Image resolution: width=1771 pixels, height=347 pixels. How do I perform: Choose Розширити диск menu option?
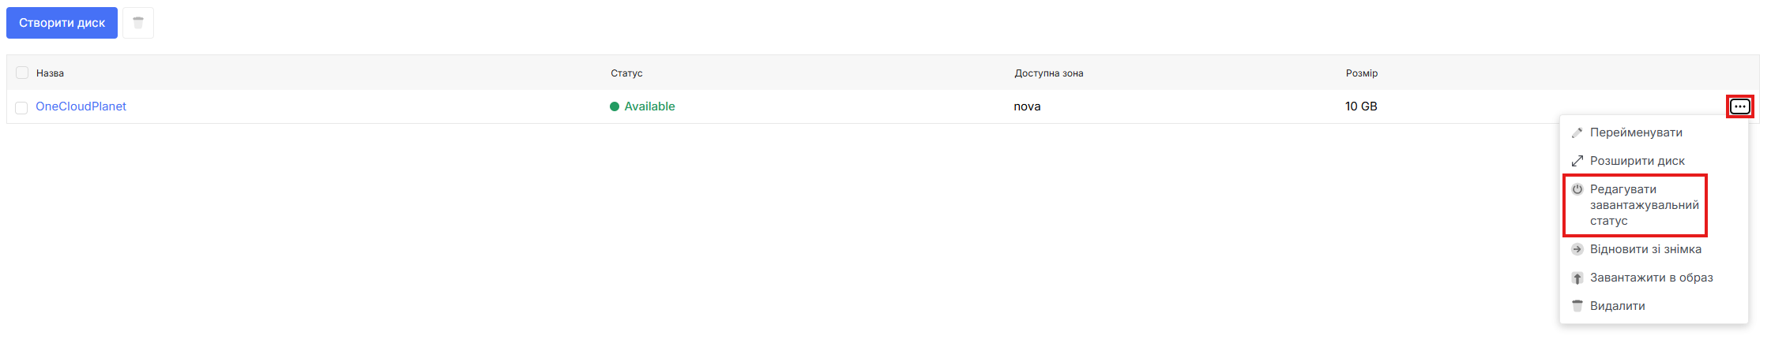1638,161
